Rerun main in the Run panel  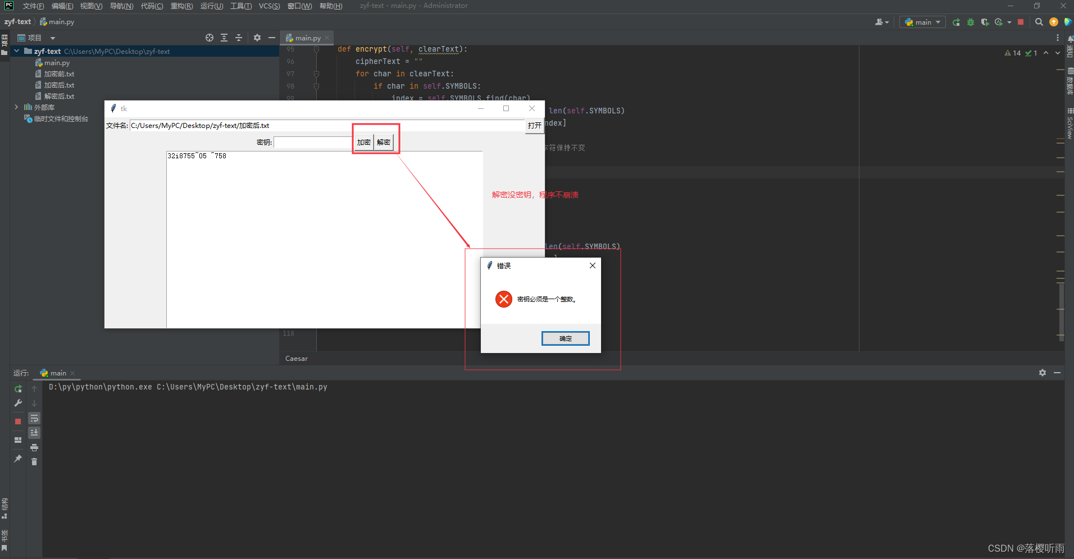pyautogui.click(x=18, y=388)
